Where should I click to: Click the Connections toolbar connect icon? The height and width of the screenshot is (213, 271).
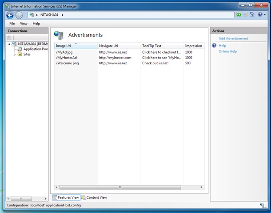click(x=9, y=37)
